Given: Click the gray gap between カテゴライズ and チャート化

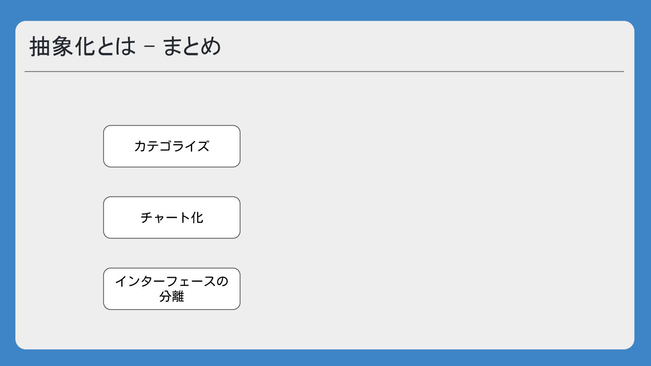Looking at the screenshot, I should pos(172,182).
